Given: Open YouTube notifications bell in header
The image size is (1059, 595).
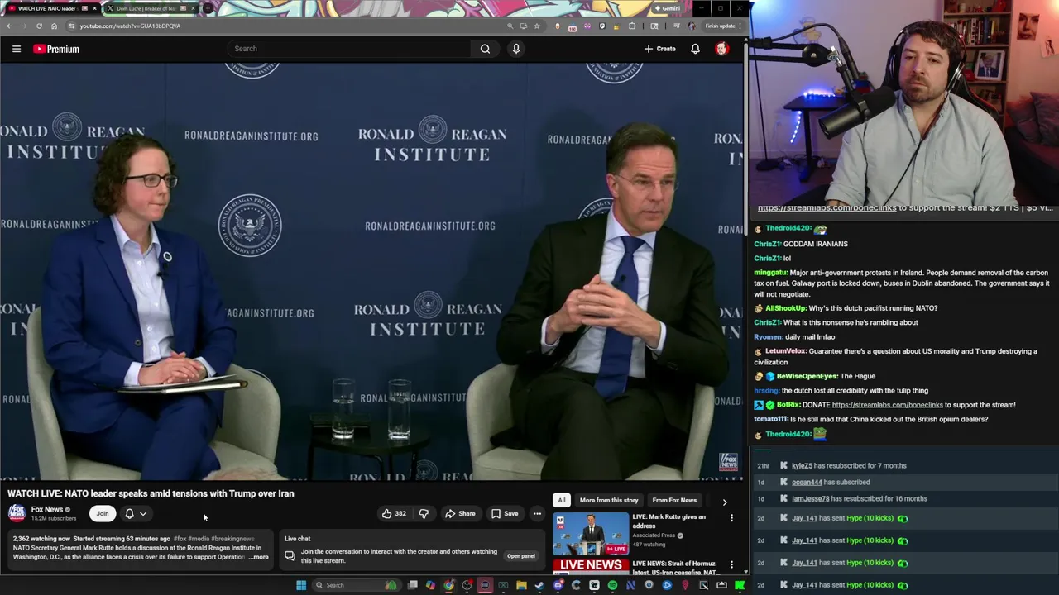Looking at the screenshot, I should point(695,49).
